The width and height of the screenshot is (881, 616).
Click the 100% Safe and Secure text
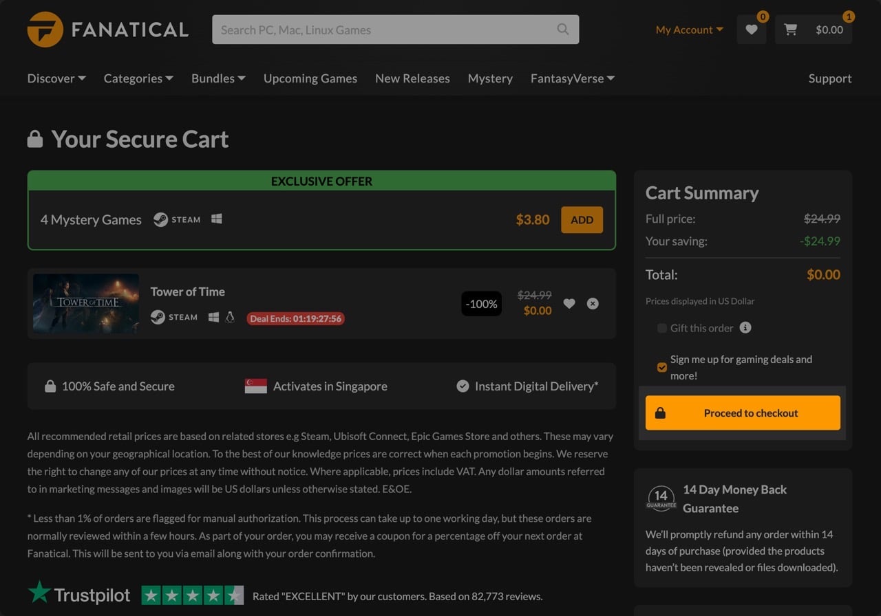118,386
